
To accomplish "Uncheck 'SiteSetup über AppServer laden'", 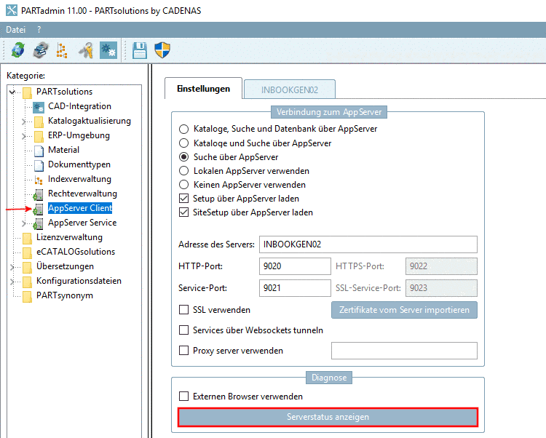I will [183, 212].
